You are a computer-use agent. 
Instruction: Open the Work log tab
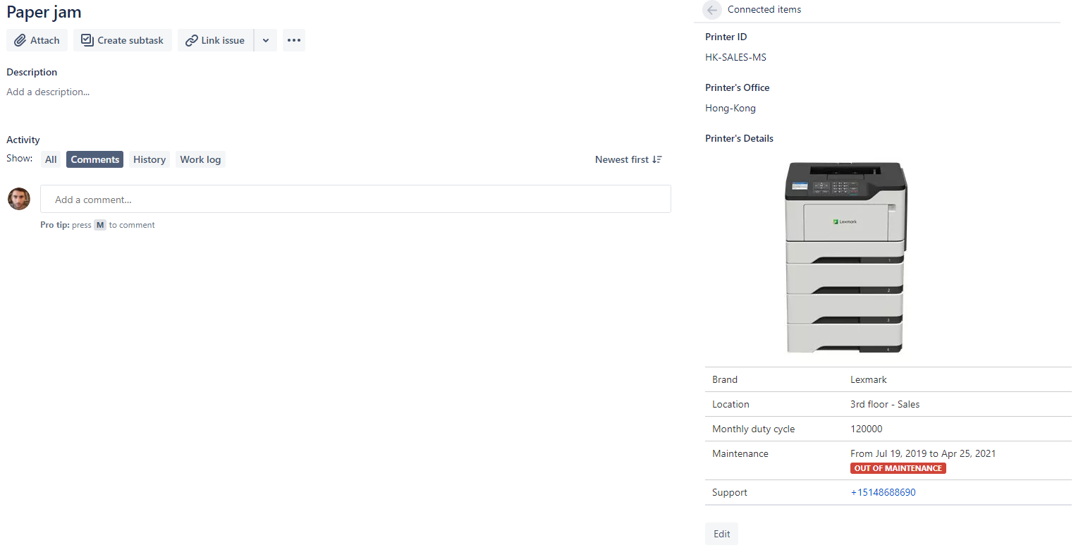coord(200,159)
